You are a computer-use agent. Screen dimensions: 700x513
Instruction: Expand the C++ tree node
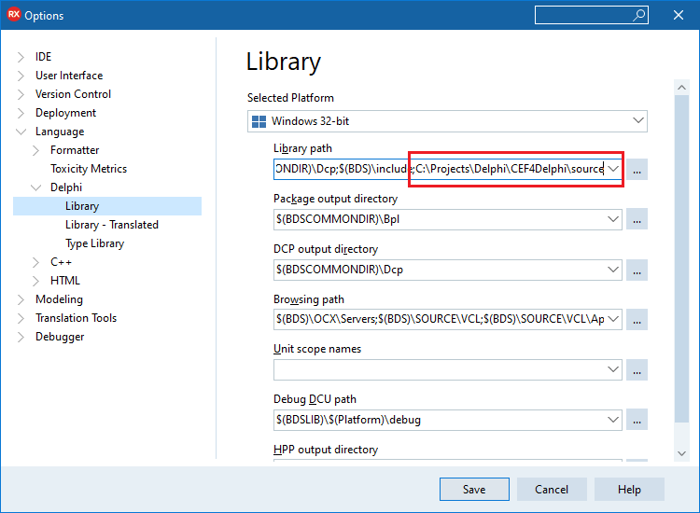coord(35,262)
